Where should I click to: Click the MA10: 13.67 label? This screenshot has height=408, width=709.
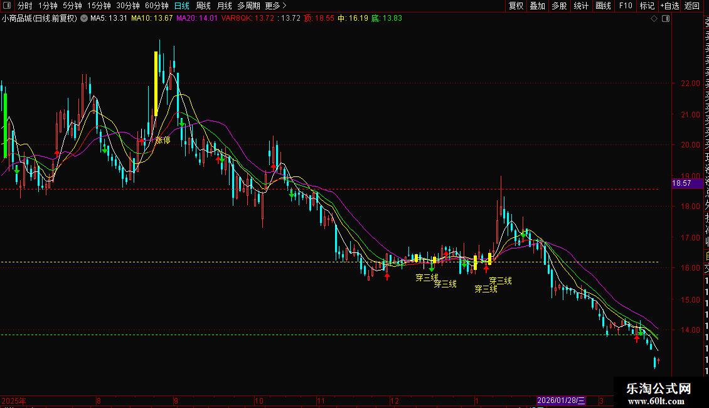152,19
